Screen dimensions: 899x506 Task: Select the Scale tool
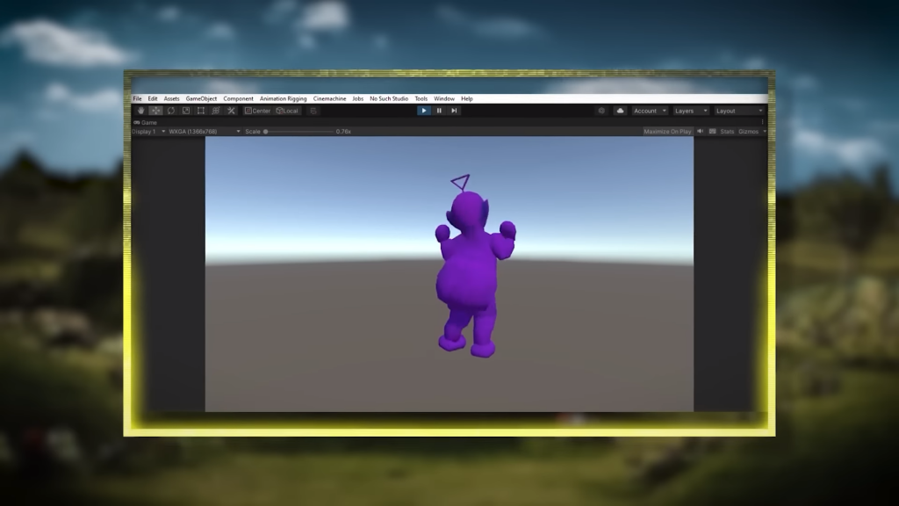pyautogui.click(x=186, y=111)
